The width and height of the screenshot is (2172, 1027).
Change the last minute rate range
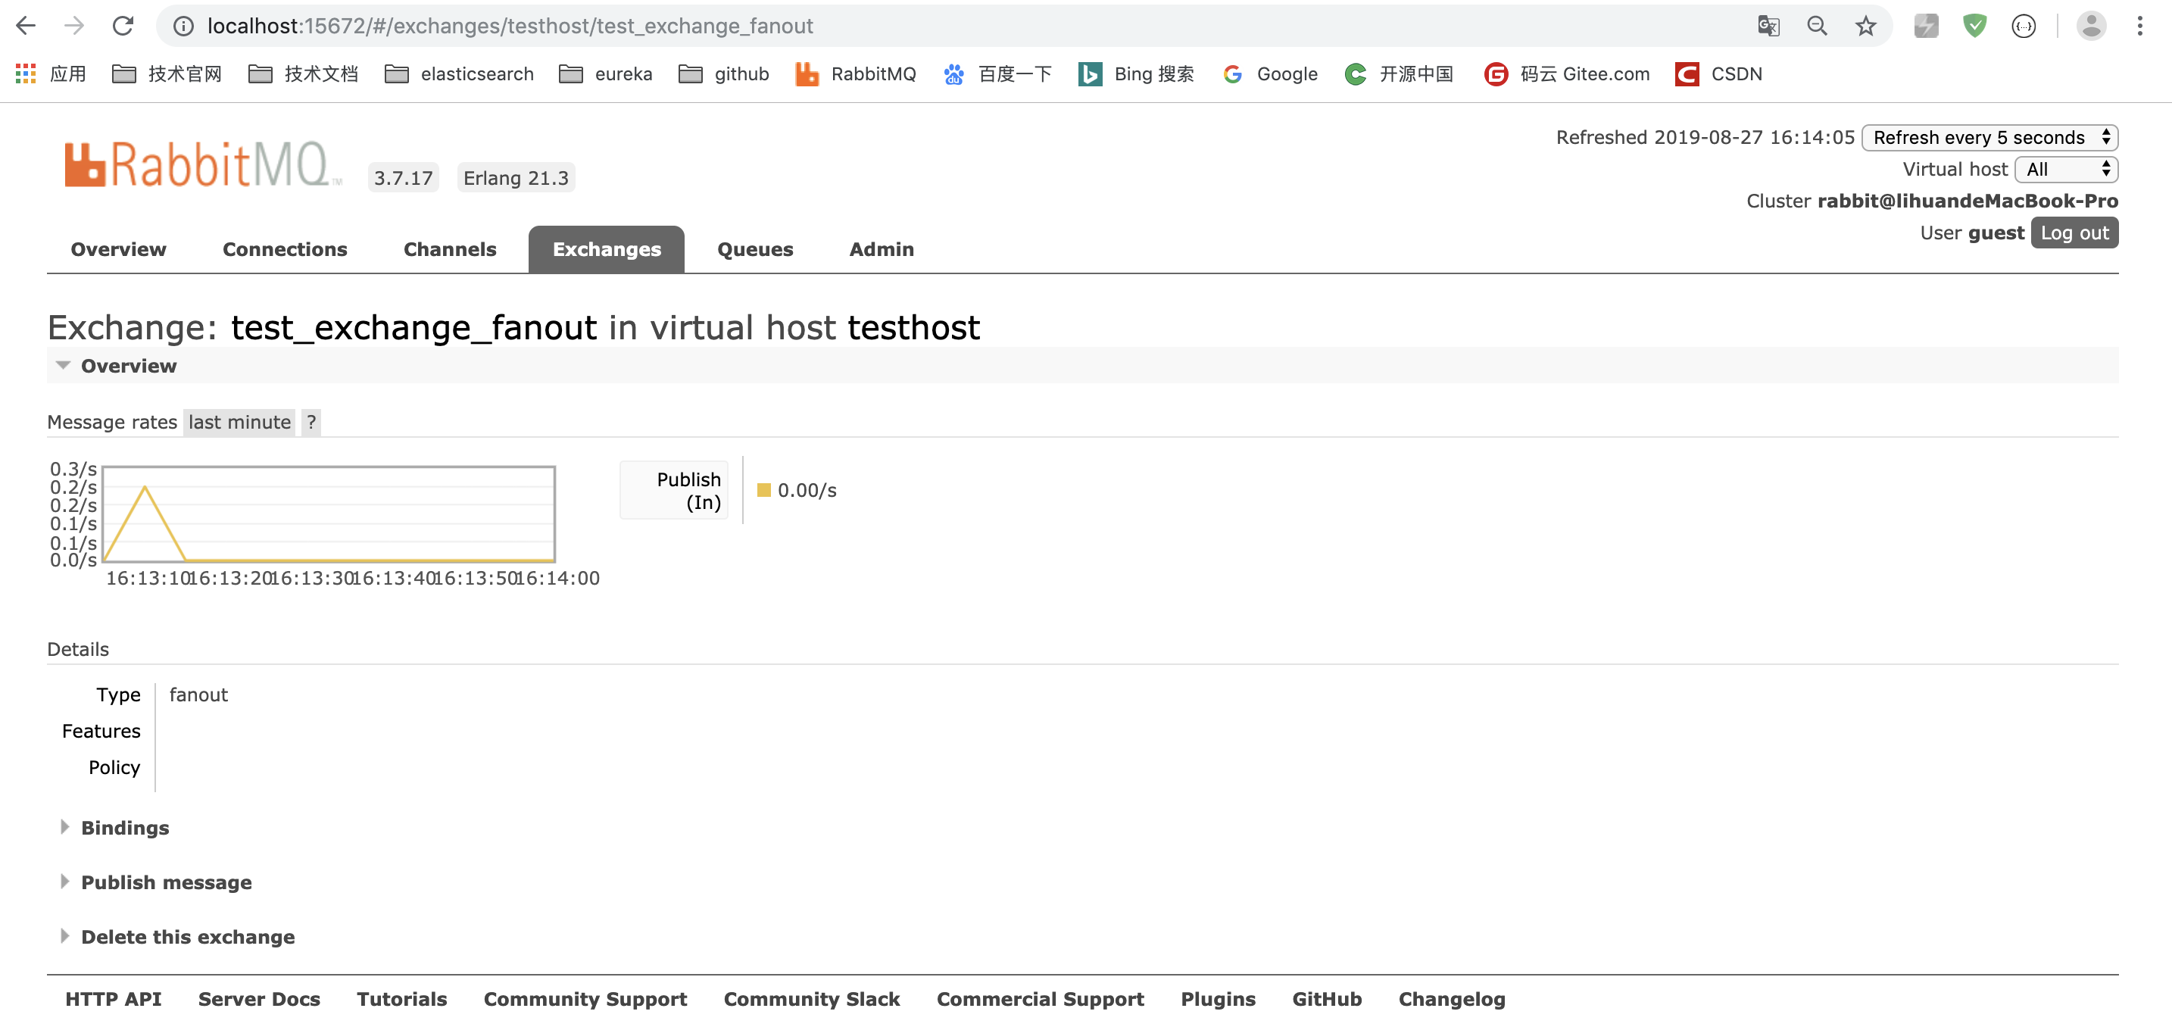pos(239,423)
